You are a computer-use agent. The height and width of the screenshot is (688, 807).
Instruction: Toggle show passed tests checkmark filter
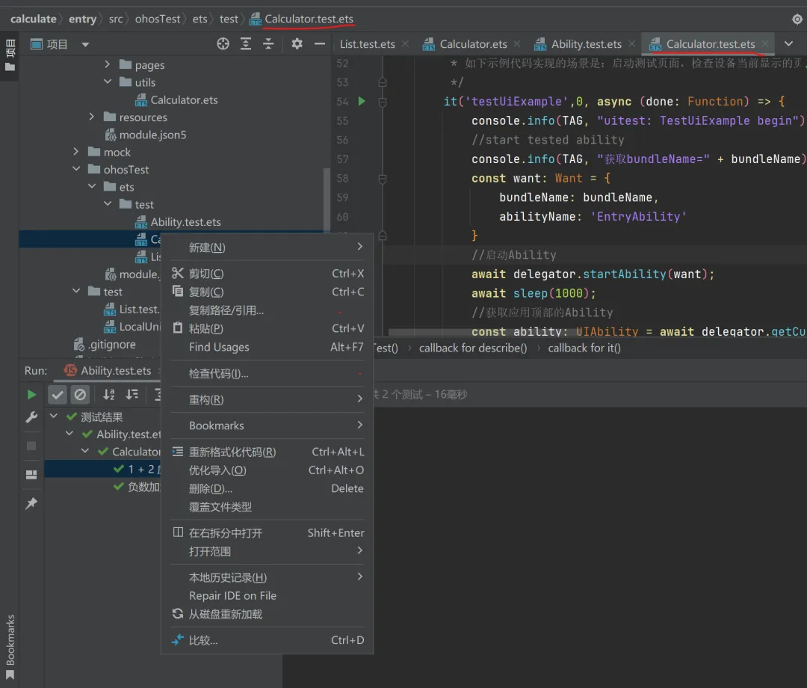pyautogui.click(x=58, y=394)
